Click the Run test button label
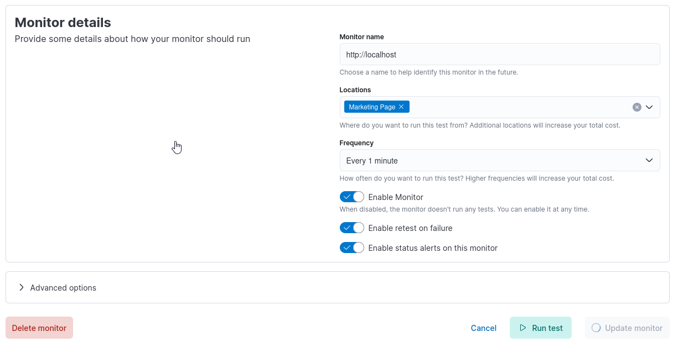This screenshot has height=342, width=673. tap(547, 328)
